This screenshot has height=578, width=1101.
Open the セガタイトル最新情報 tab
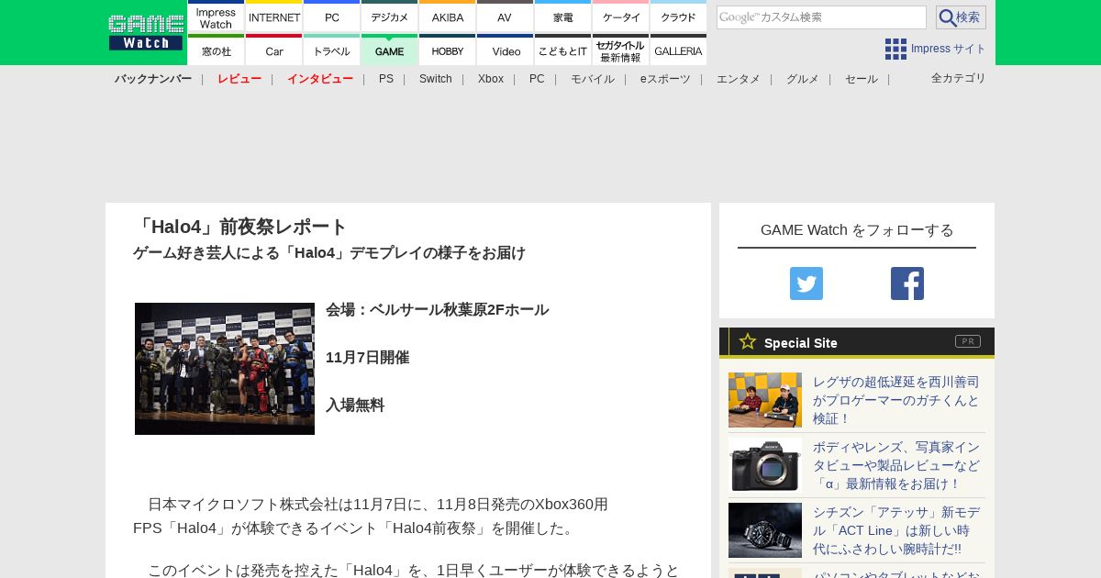[620, 50]
